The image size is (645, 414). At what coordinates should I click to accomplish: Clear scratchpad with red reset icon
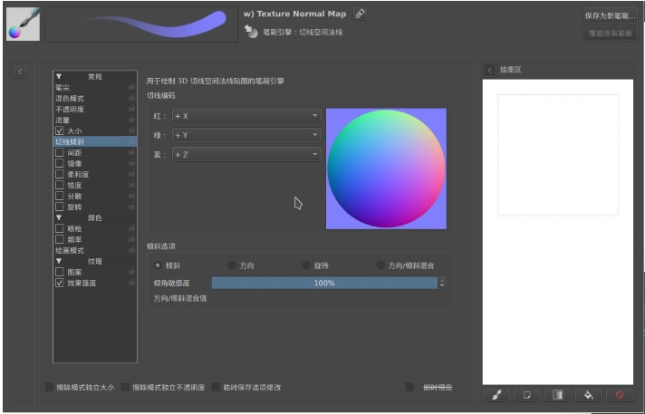[x=620, y=395]
